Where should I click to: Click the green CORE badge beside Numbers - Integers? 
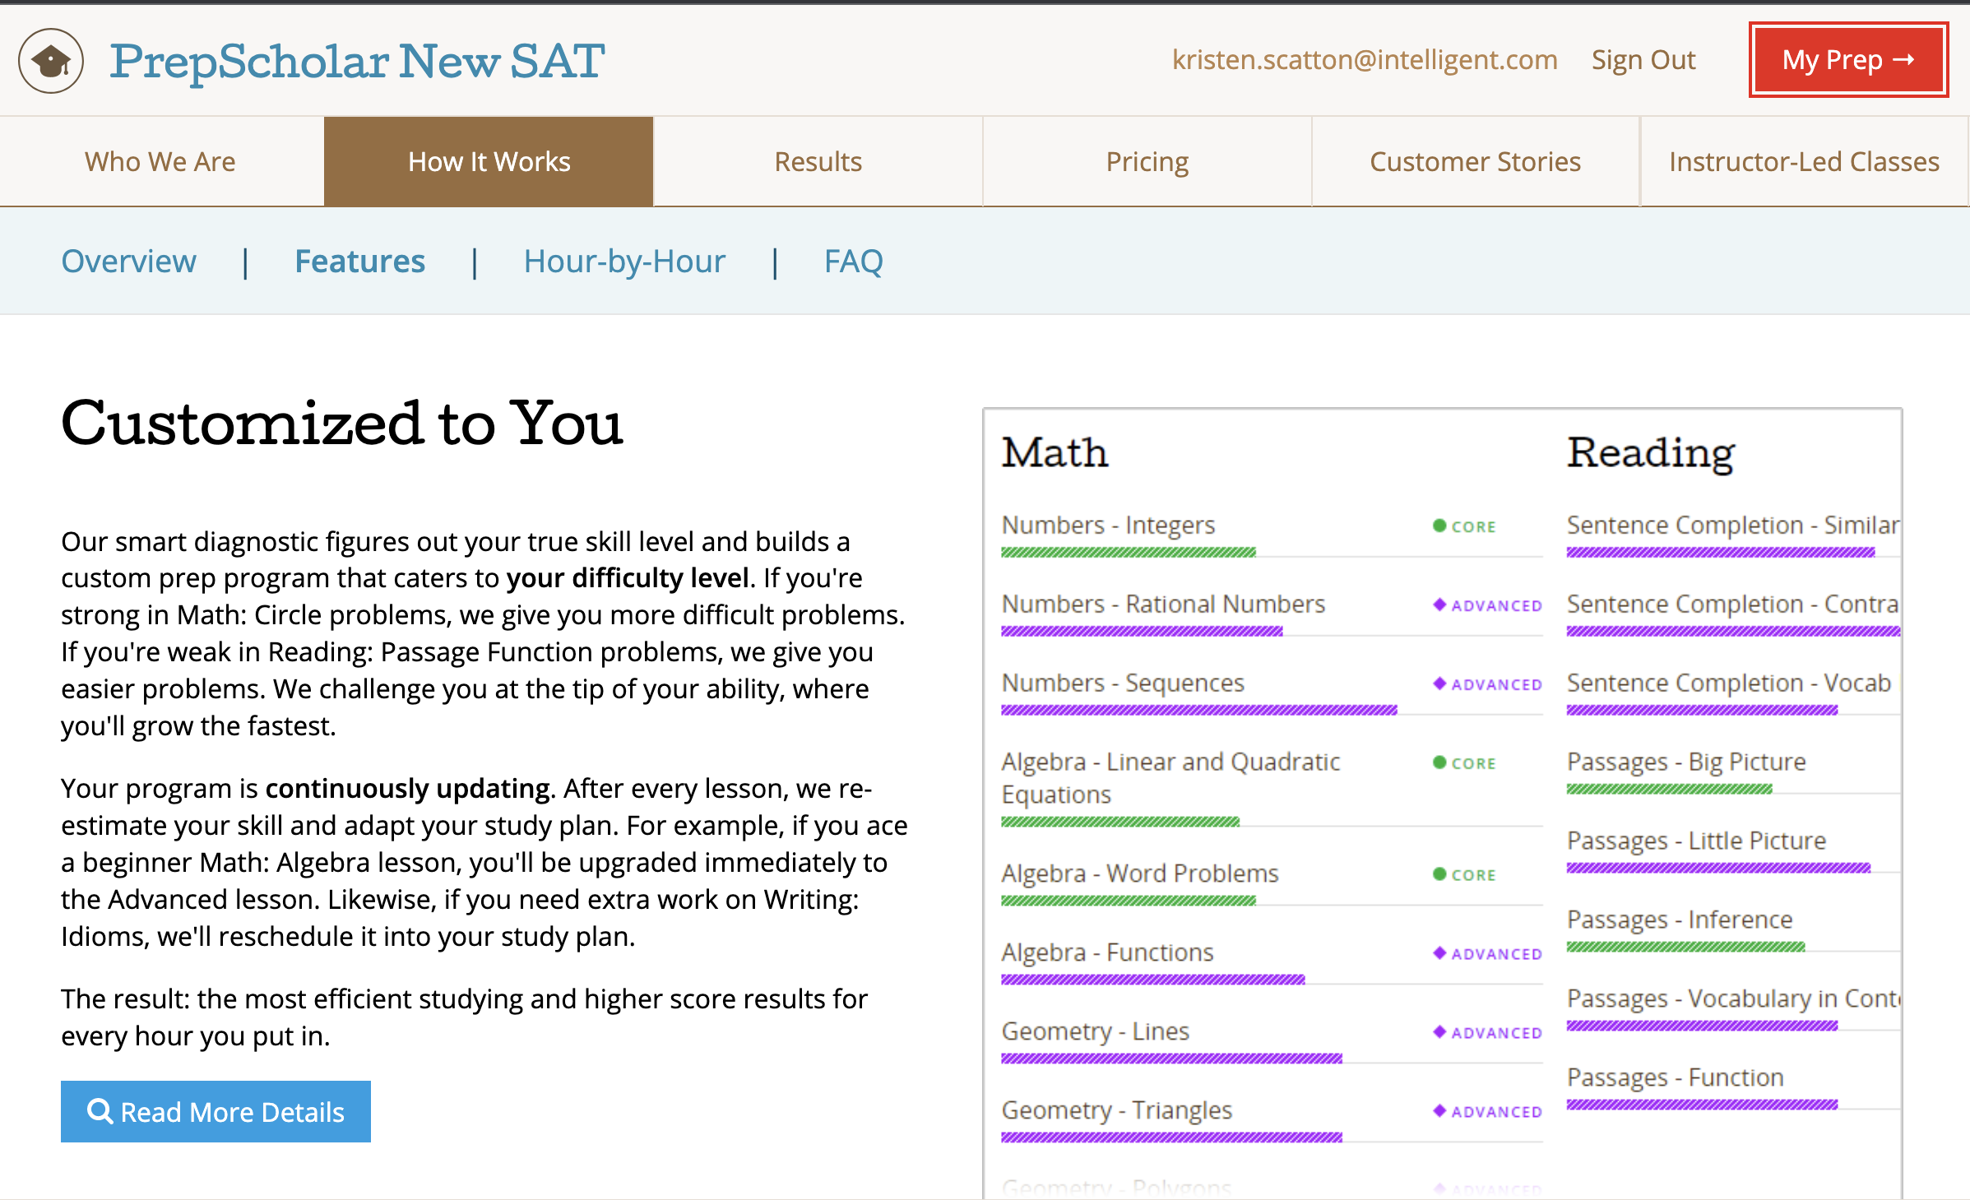(1464, 526)
